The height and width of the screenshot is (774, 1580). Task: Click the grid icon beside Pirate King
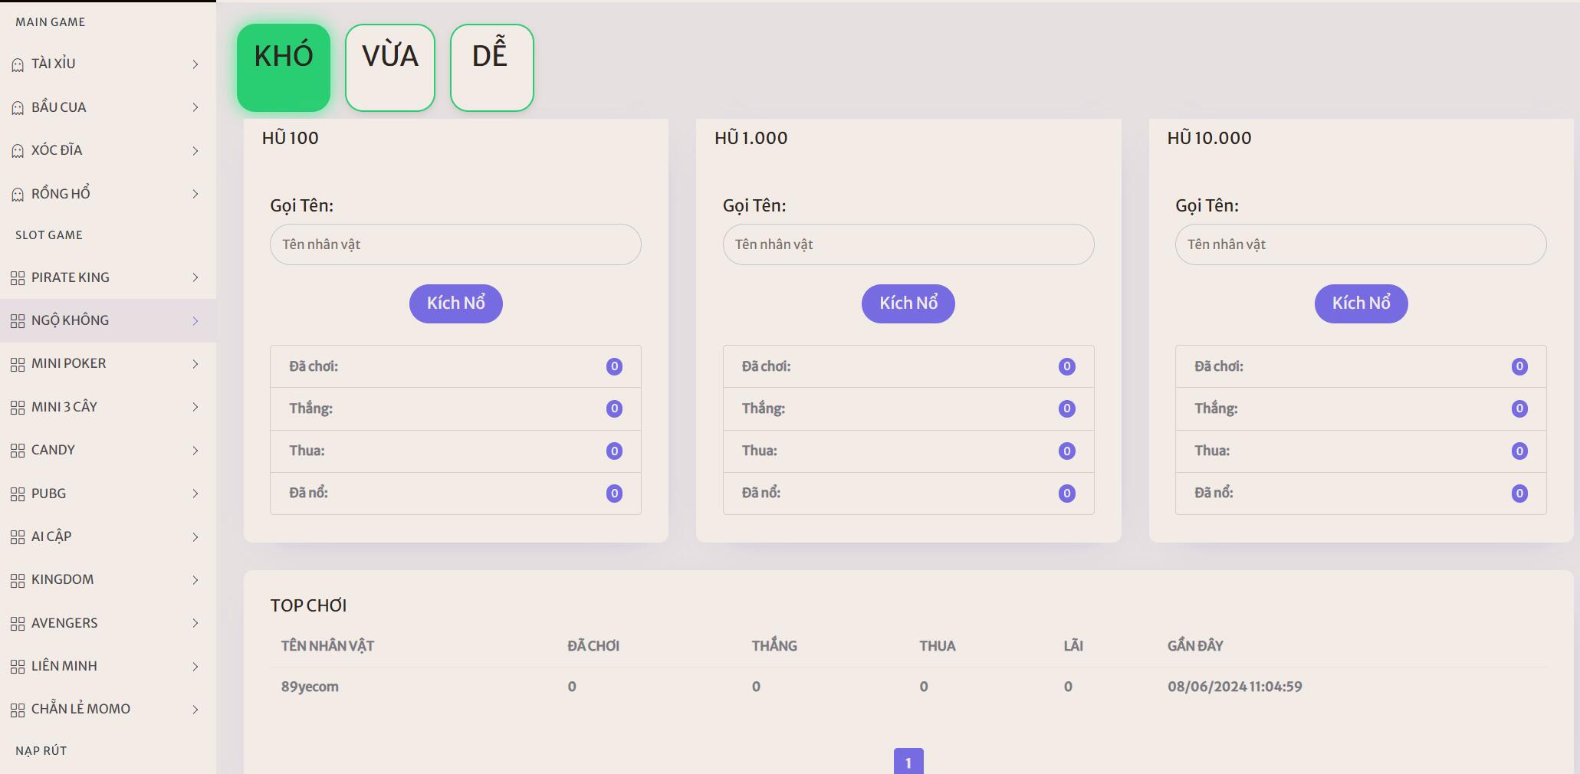click(18, 278)
